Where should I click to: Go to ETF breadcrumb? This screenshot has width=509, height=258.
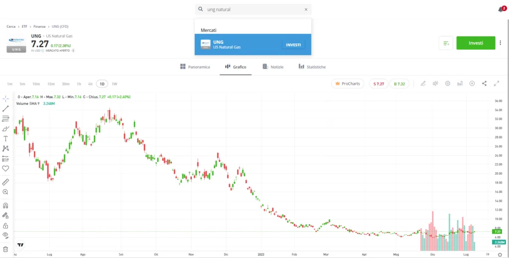coord(24,27)
